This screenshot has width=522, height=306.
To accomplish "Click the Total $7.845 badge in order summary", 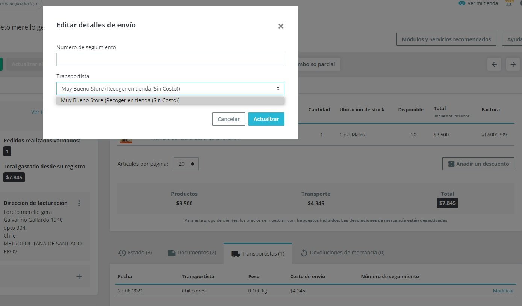I will tap(448, 203).
